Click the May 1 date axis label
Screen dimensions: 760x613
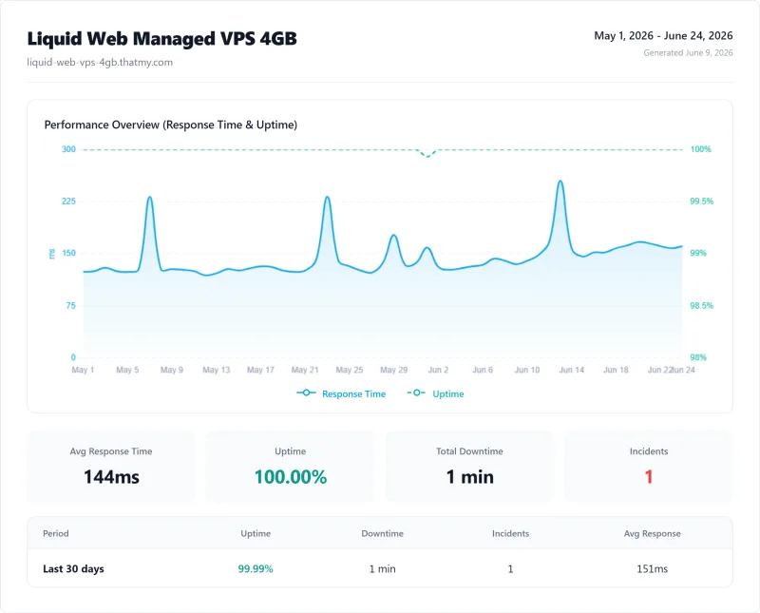click(x=83, y=370)
